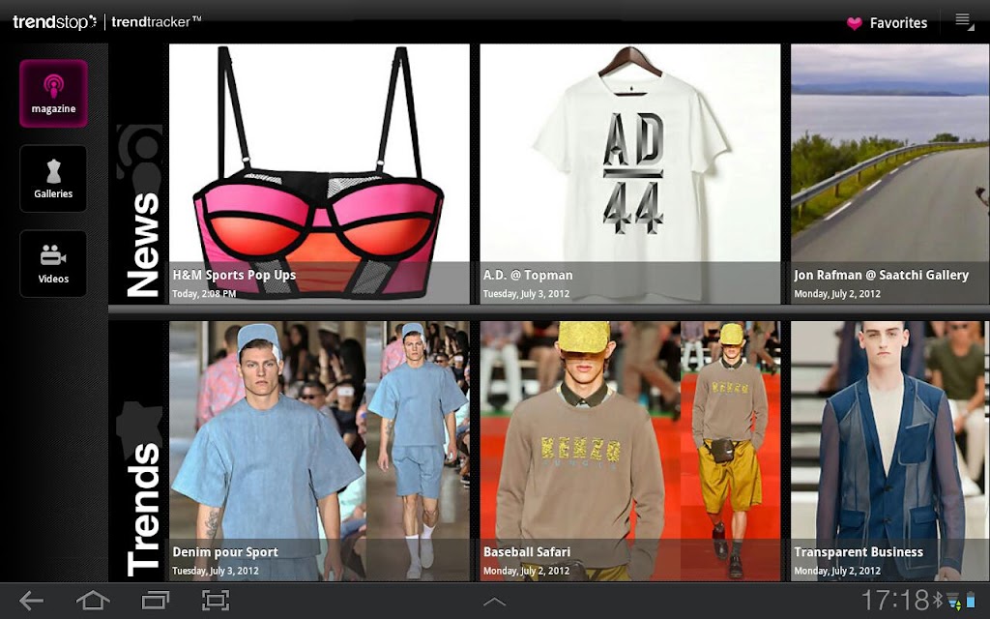Select the News vertical section label
The width and height of the screenshot is (990, 619).
(143, 245)
